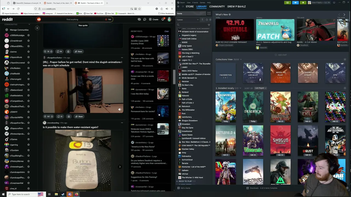Favorite r/2000sNostalgia with star
Image resolution: width=351 pixels, height=197 pixels.
[28, 35]
